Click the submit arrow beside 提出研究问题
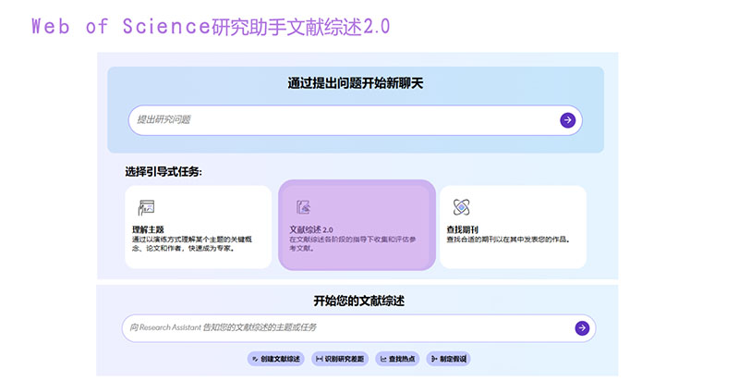The image size is (739, 381). [567, 120]
